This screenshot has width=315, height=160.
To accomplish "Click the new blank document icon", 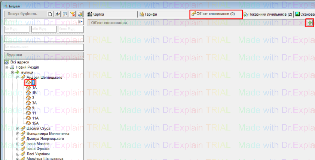I will [51, 14].
